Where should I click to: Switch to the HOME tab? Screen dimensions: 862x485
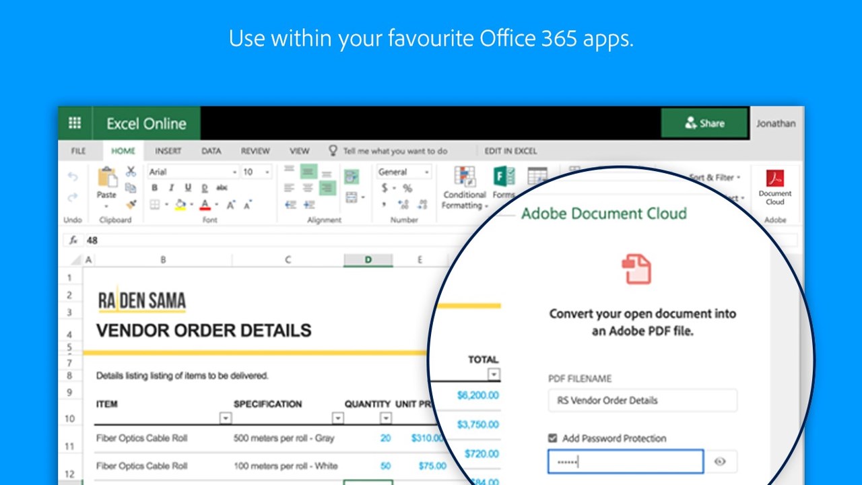tap(123, 151)
